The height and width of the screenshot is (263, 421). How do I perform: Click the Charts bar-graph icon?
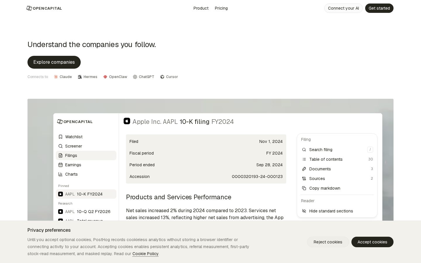coord(61,174)
